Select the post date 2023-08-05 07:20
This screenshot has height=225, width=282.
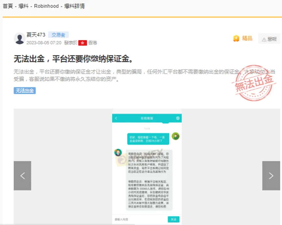tap(44, 43)
